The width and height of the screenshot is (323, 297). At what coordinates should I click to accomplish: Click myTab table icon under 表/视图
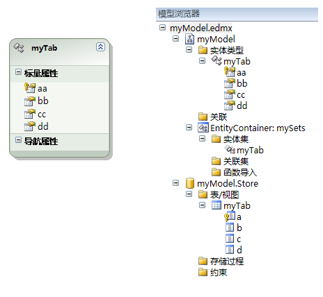tap(216, 205)
